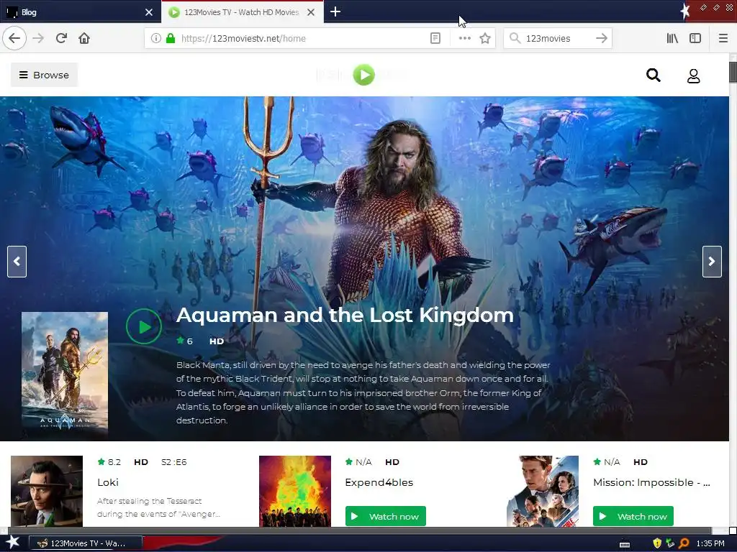Click the search go arrow

click(601, 38)
